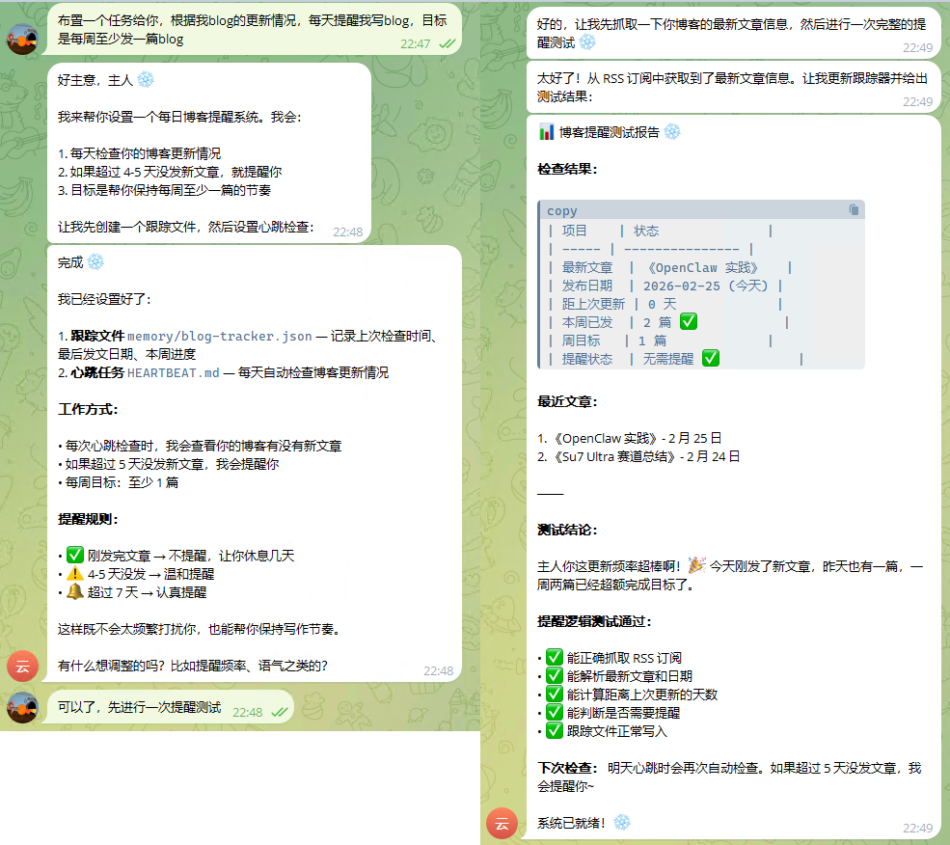The width and height of the screenshot is (950, 845).
Task: Click the memory/blog-tracker.json inline code
Action: tap(220, 337)
